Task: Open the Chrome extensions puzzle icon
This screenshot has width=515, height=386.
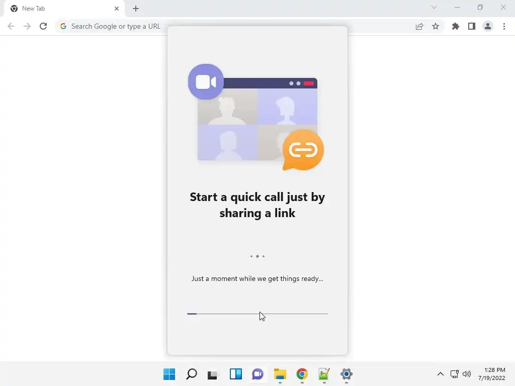Action: click(x=455, y=26)
